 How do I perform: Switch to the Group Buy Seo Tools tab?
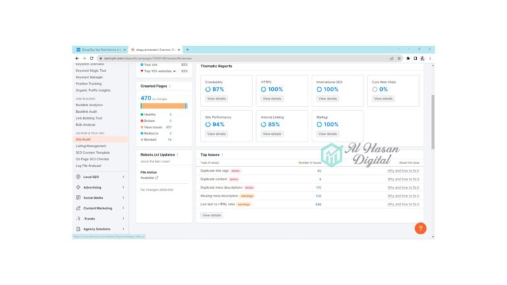[x=100, y=49]
